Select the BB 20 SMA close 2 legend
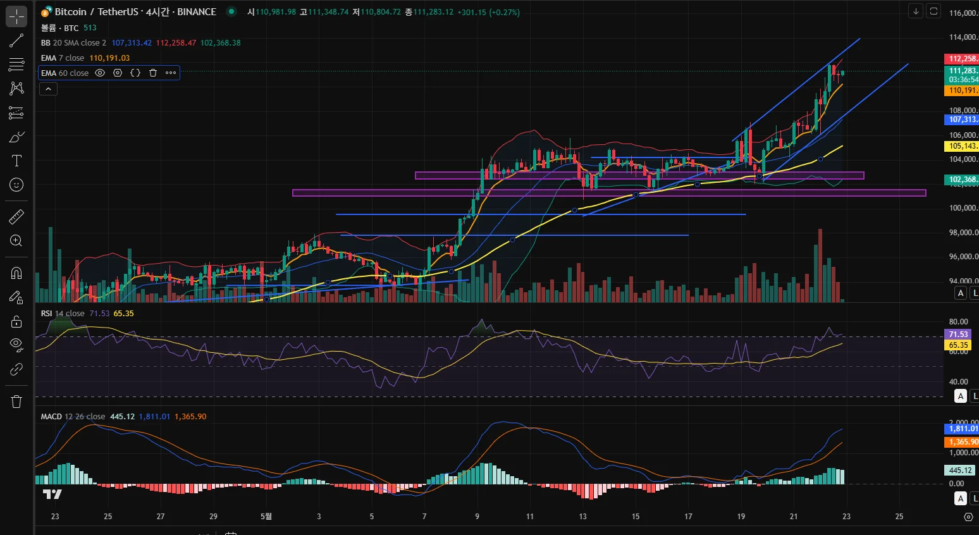Screen dimensions: 979x535 [73, 43]
